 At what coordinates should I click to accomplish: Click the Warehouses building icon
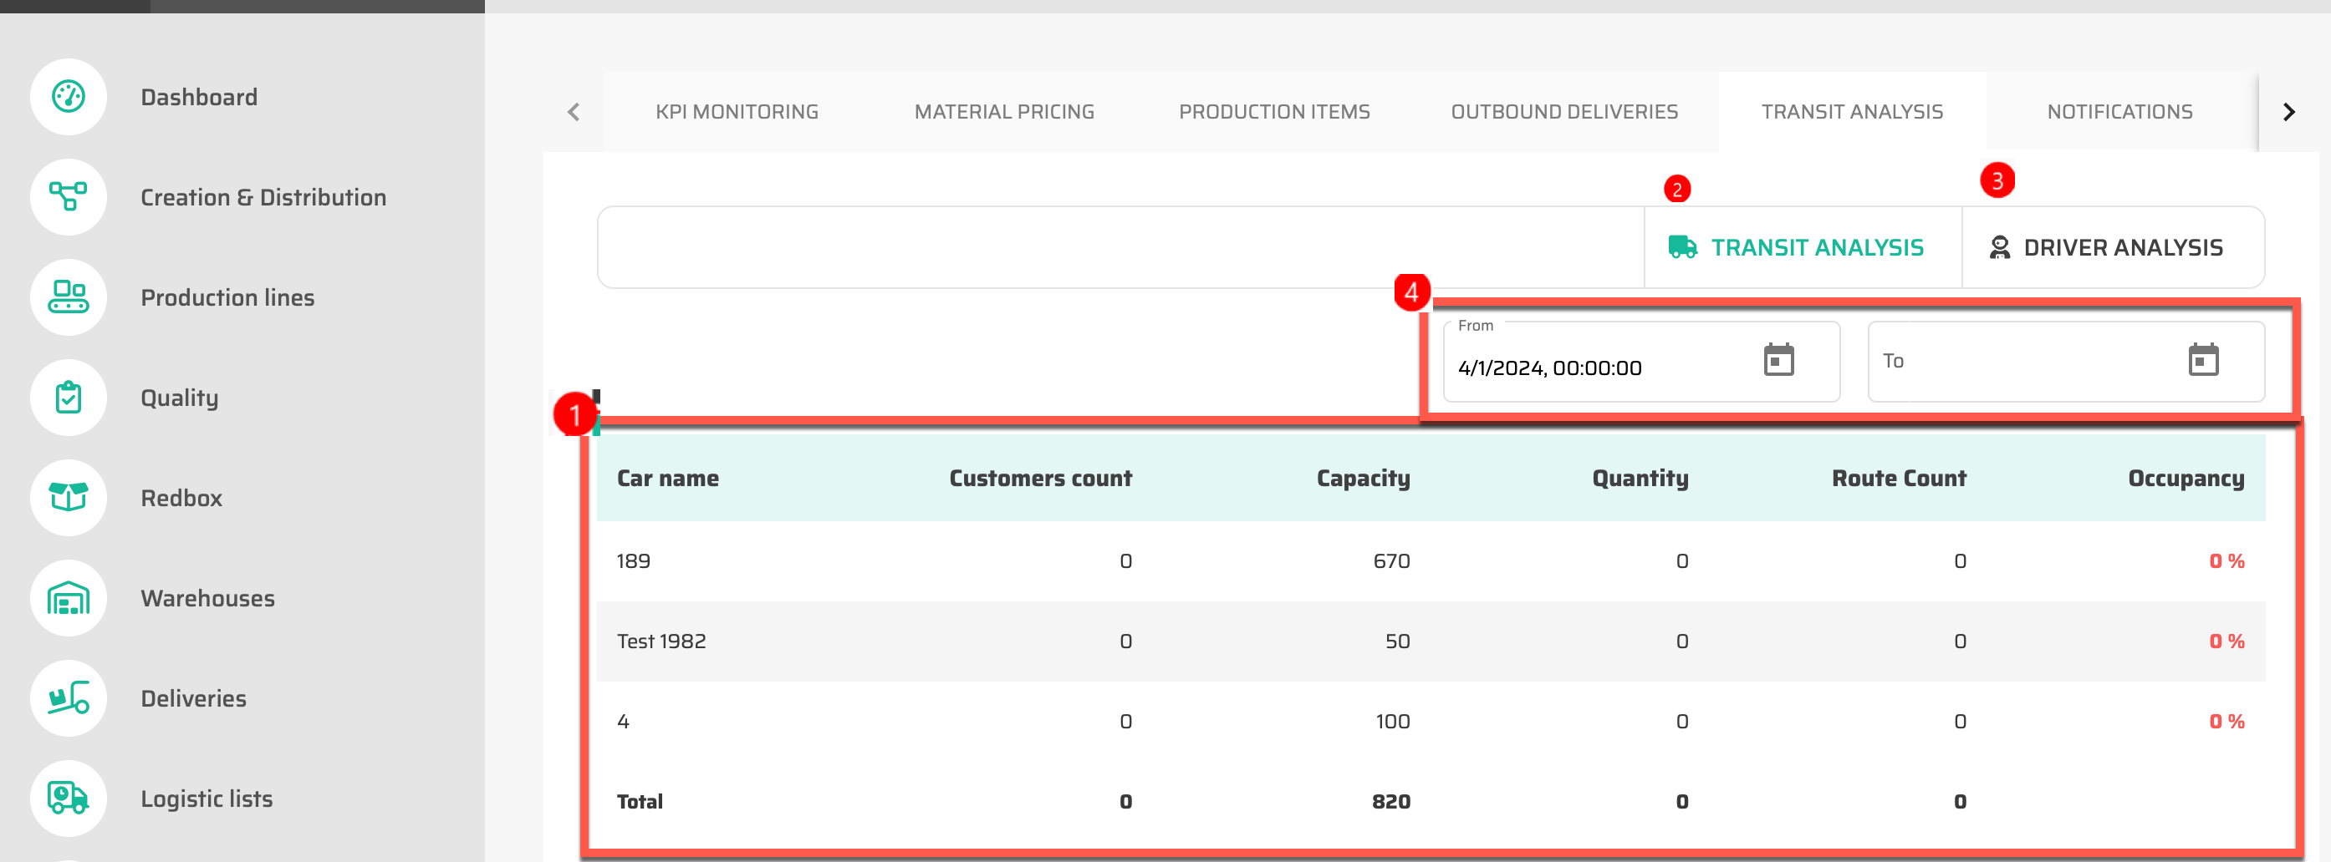coord(69,597)
